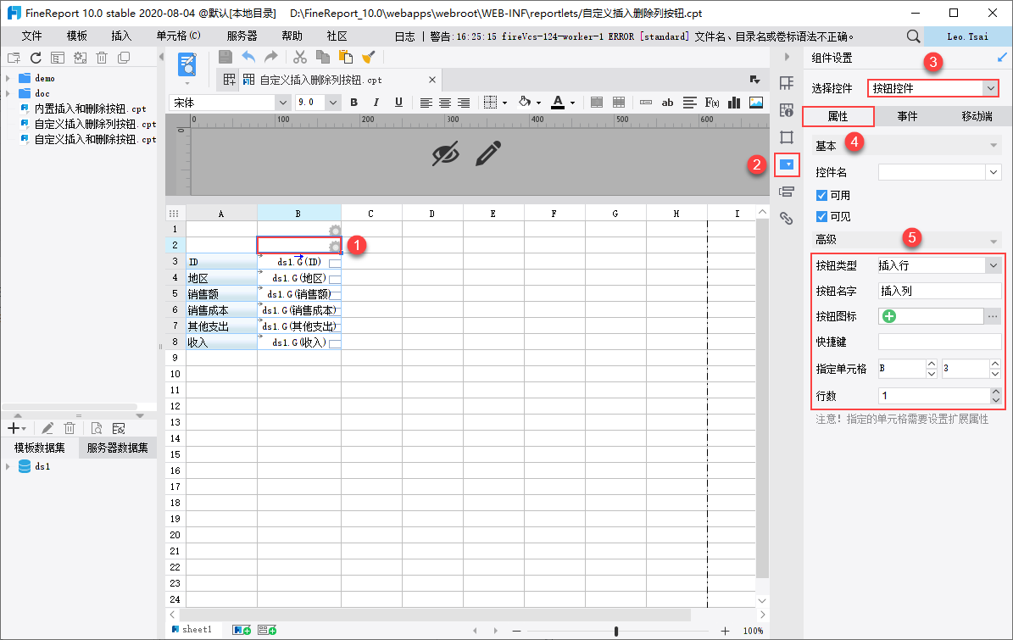Expand the demo folder
This screenshot has width=1013, height=640.
[x=8, y=77]
